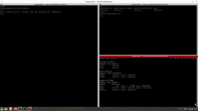
Task: Click the amdgpu-pci-0400 sensor heading
Action: pos(106,80)
